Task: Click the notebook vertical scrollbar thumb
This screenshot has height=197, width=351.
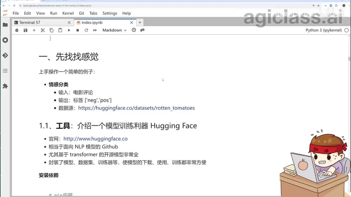Action: 349,59
